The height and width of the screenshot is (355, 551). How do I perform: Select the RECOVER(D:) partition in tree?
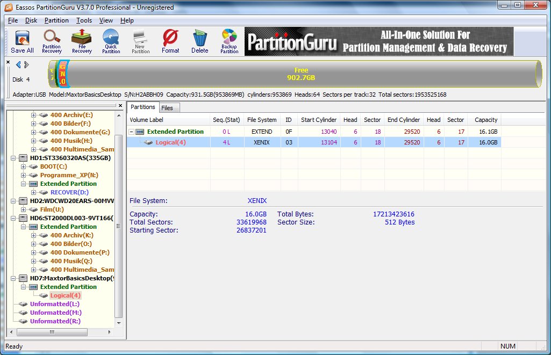pos(69,192)
